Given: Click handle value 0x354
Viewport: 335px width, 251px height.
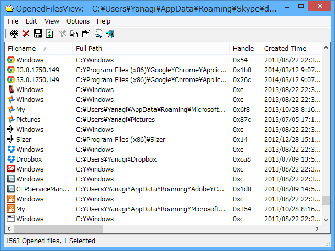Looking at the screenshot, I should tap(242, 209).
